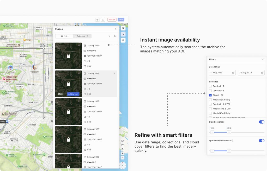Click Mt. Davidson Park marker
This screenshot has width=267, height=171.
[3, 92]
